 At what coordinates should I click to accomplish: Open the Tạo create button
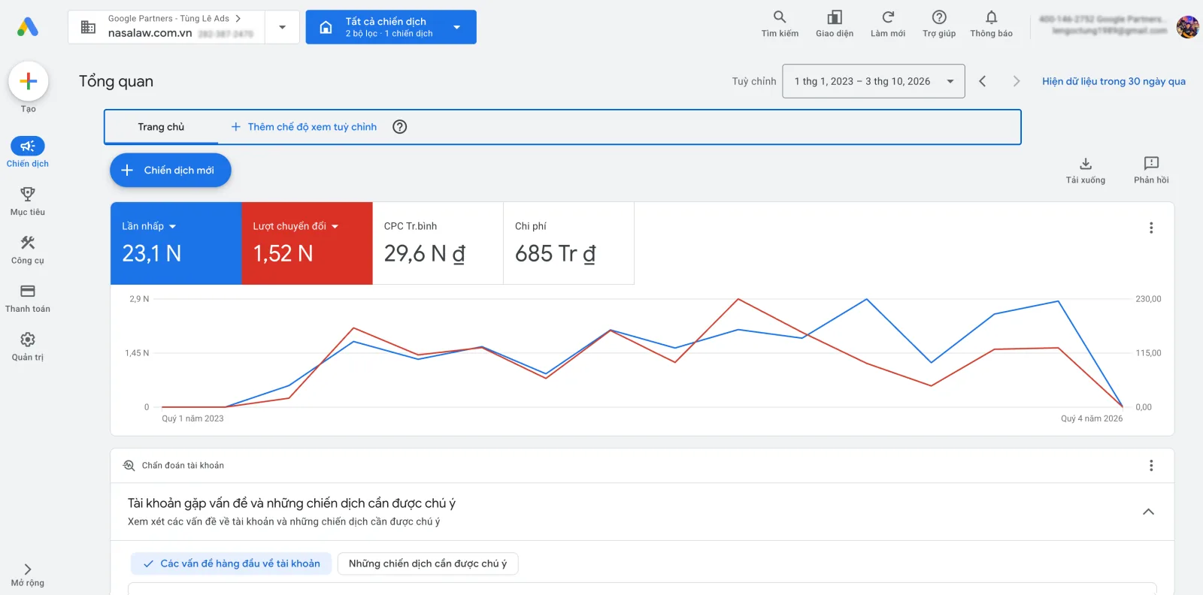pyautogui.click(x=29, y=81)
